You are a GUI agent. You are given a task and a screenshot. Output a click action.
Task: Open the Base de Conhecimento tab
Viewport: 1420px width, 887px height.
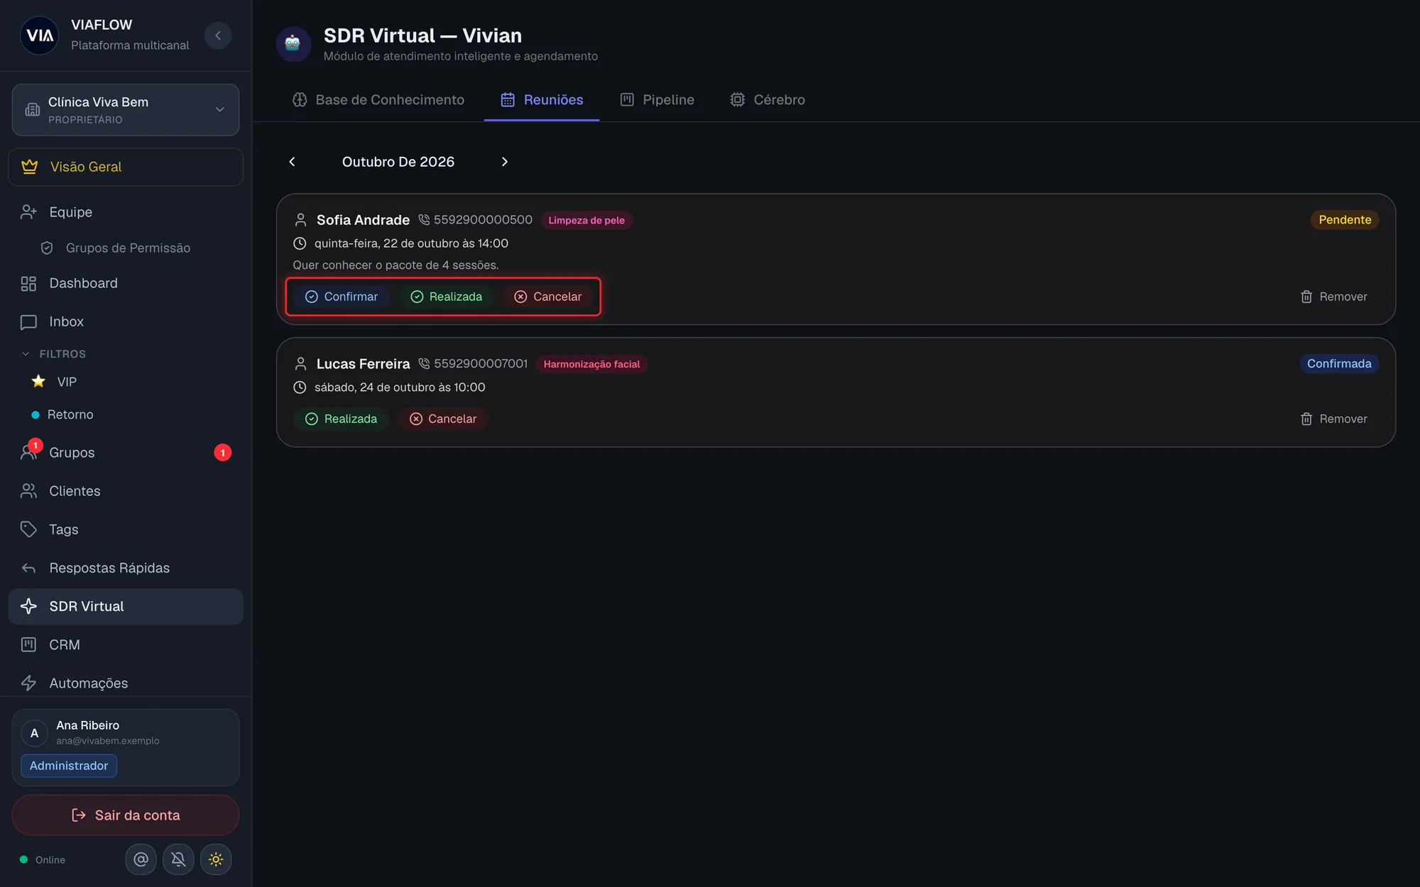coord(378,100)
